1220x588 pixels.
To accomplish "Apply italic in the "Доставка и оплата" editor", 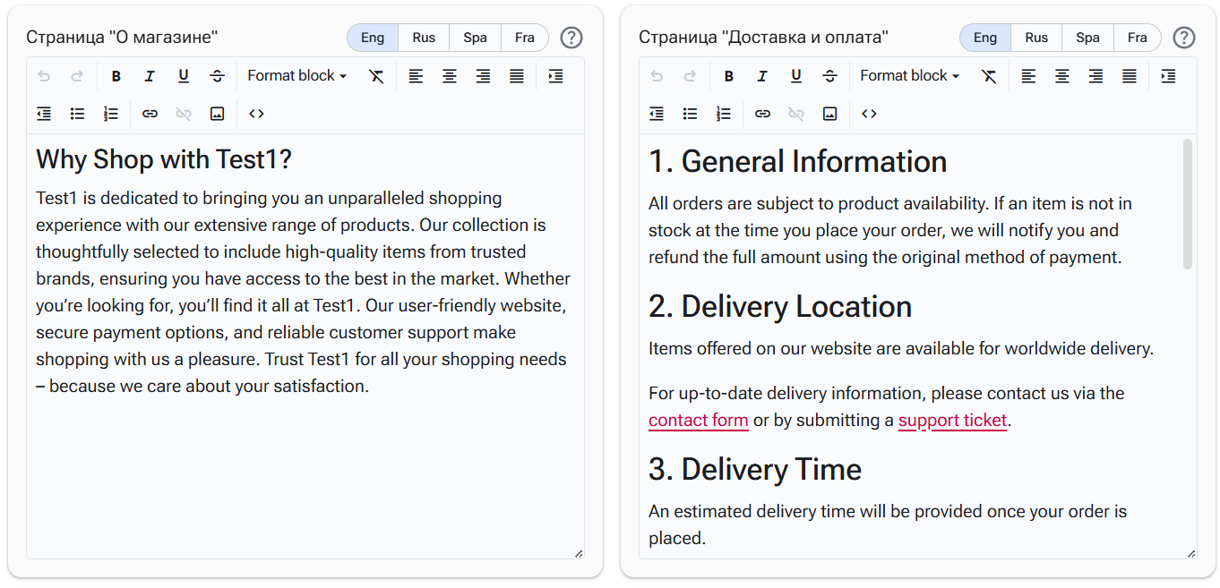I will click(x=762, y=76).
